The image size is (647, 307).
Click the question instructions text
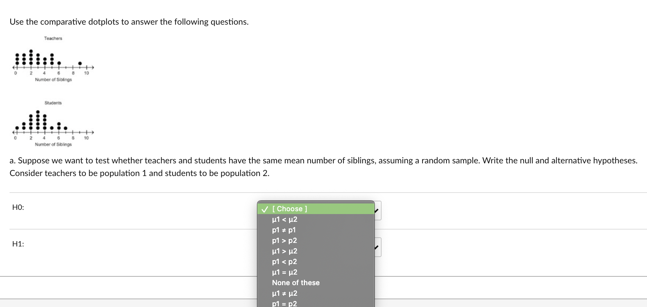(129, 22)
